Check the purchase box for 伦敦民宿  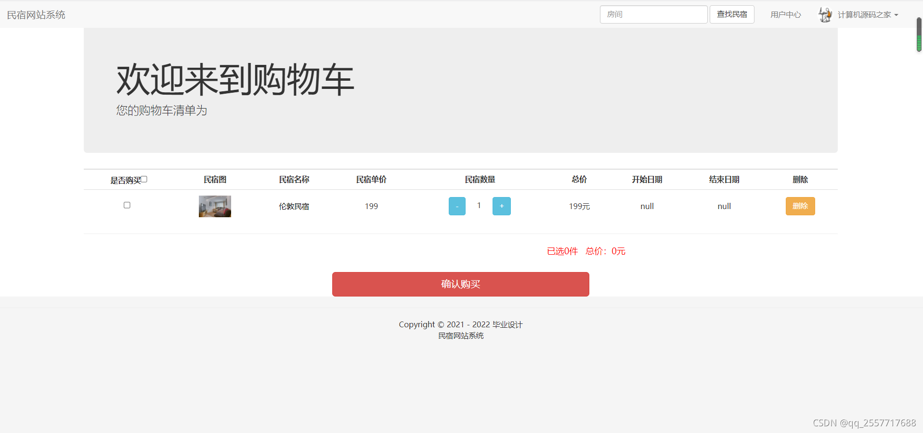[x=127, y=205]
